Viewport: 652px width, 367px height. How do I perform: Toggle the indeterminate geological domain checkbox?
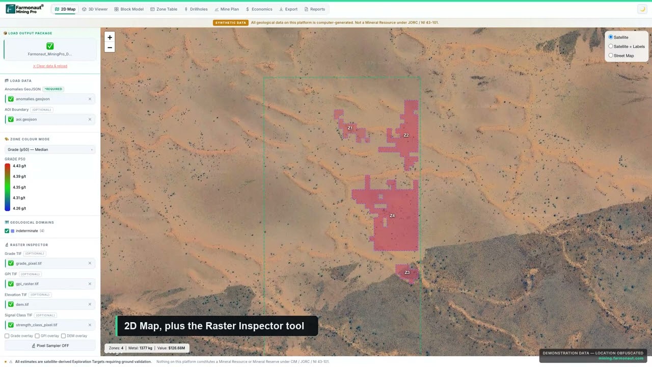click(7, 231)
